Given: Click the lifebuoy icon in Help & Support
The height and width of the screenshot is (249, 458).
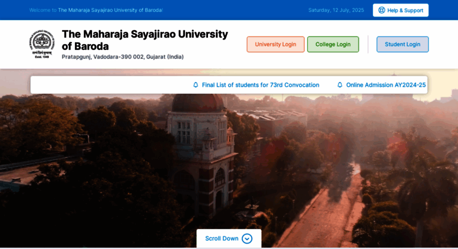Looking at the screenshot, I should [x=381, y=10].
